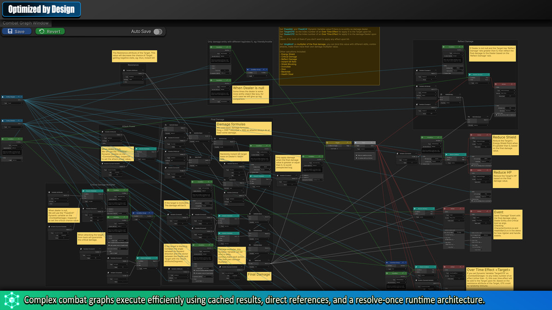Image resolution: width=552 pixels, height=310 pixels.
Task: Toggle the Auto Save switch
Action: (159, 31)
